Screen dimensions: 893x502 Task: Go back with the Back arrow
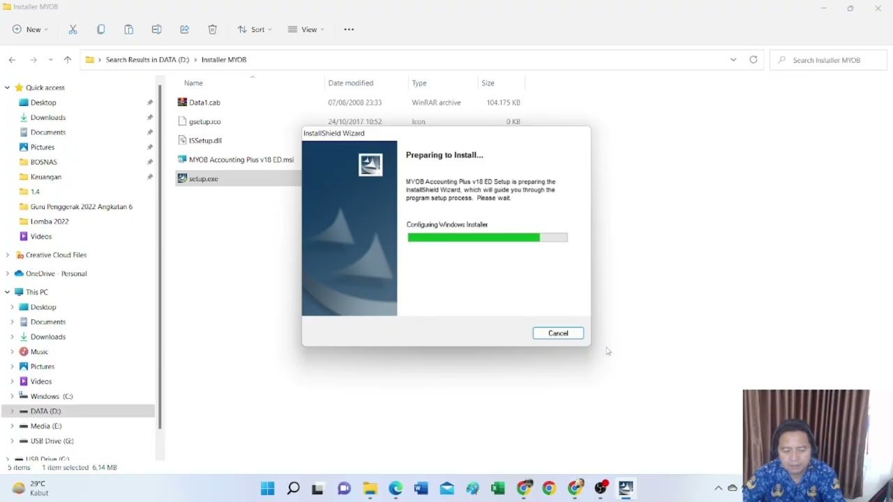pos(12,60)
